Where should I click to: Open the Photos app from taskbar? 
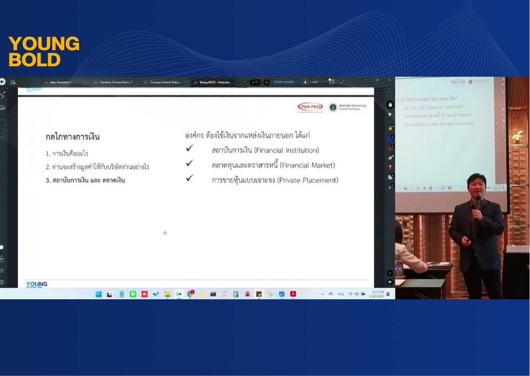282,294
